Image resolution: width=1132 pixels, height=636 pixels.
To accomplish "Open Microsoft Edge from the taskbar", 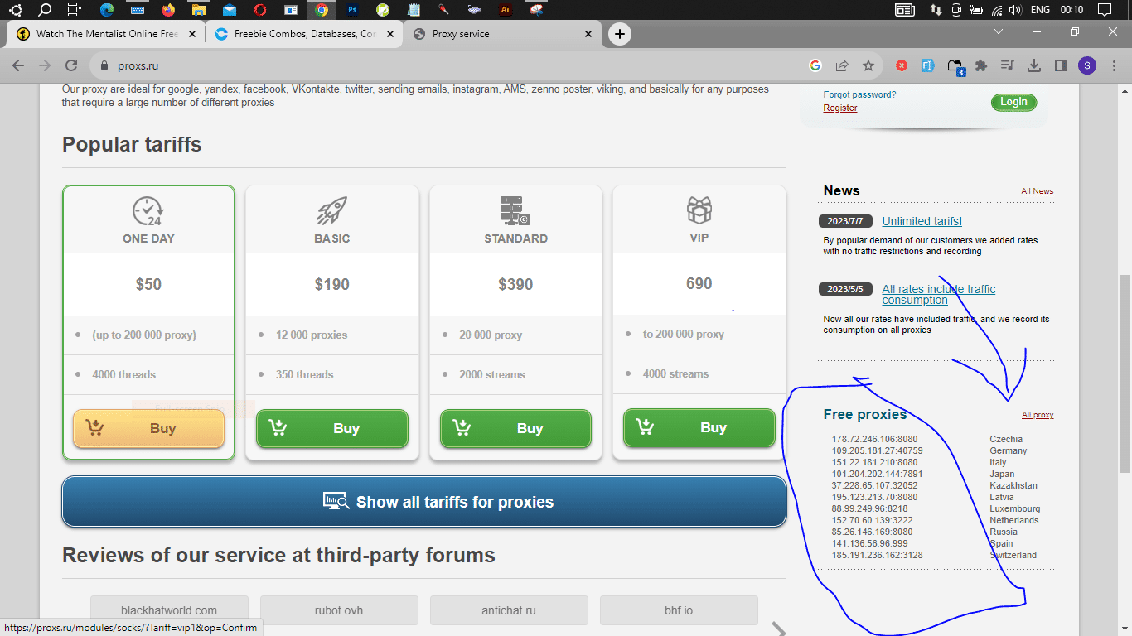I will tap(107, 10).
